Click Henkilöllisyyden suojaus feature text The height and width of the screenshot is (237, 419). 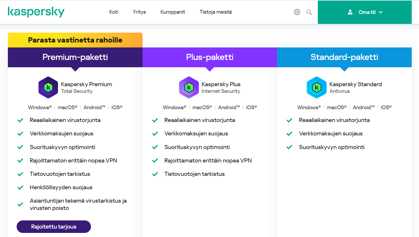pyautogui.click(x=61, y=188)
